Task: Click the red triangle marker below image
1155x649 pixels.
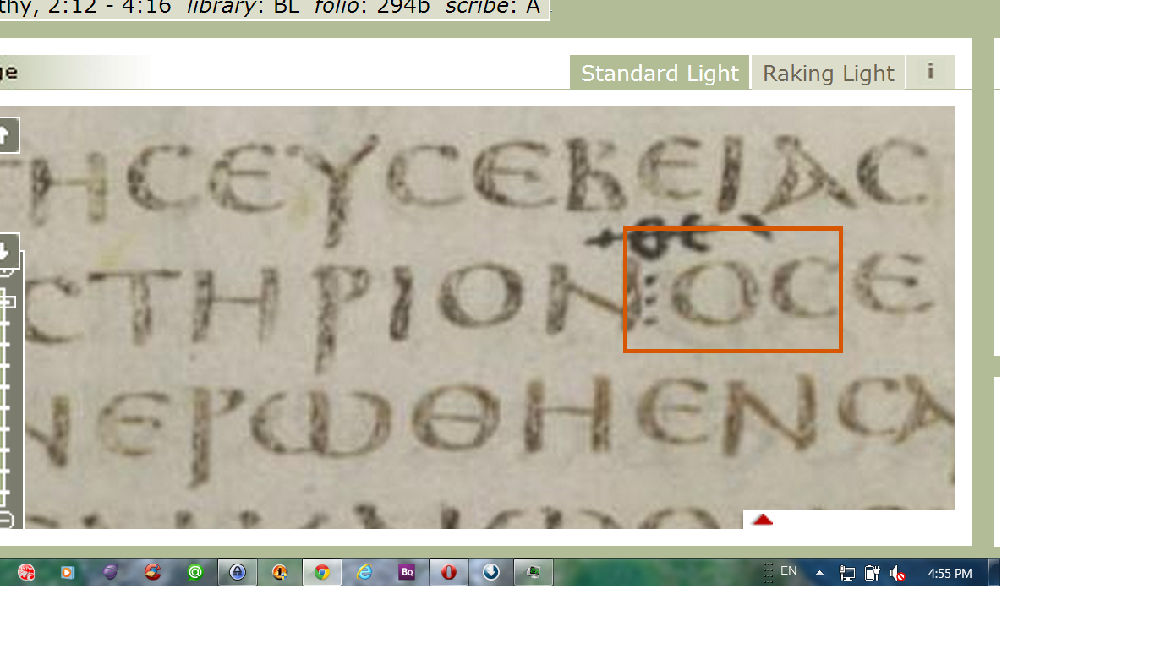Action: (763, 520)
